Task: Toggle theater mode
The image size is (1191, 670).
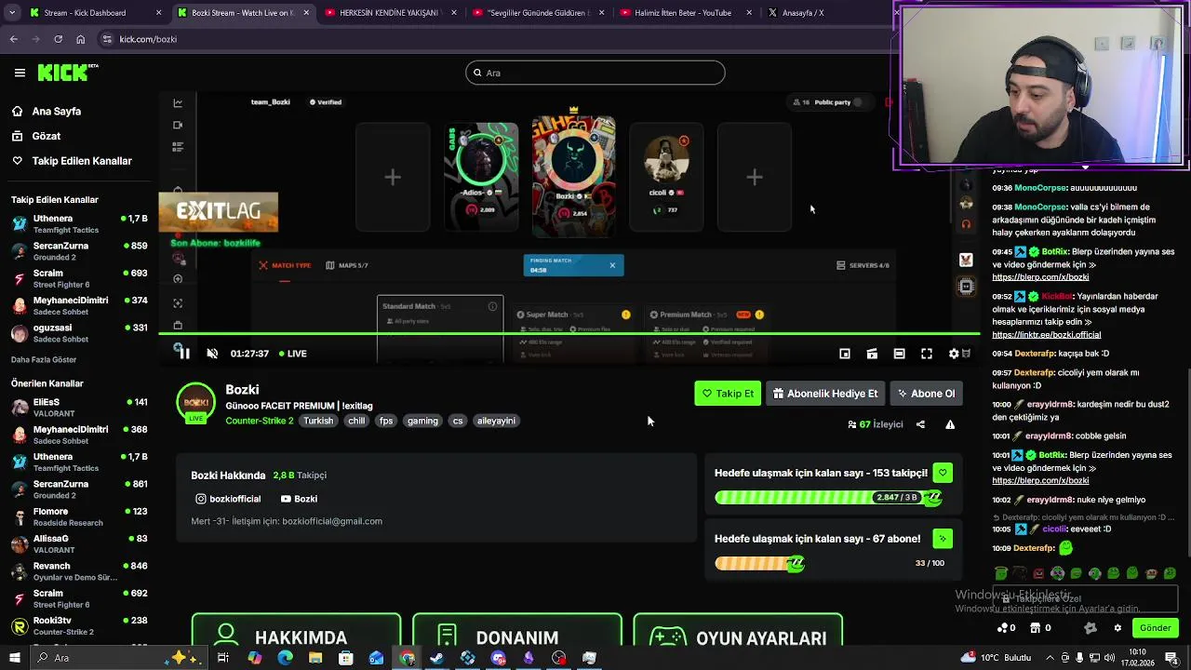Action: pos(899,354)
